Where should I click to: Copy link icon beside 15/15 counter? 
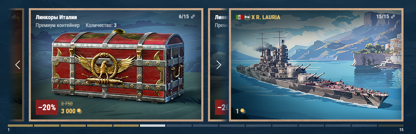[393, 17]
